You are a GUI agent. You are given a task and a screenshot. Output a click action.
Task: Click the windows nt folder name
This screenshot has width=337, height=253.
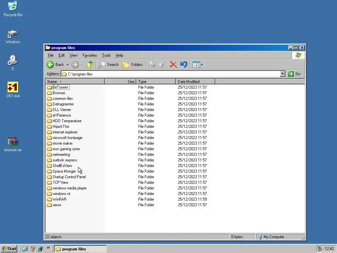point(62,194)
